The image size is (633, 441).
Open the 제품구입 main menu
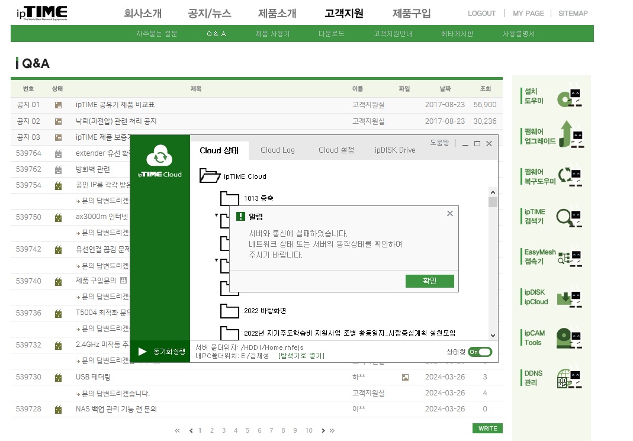click(412, 13)
